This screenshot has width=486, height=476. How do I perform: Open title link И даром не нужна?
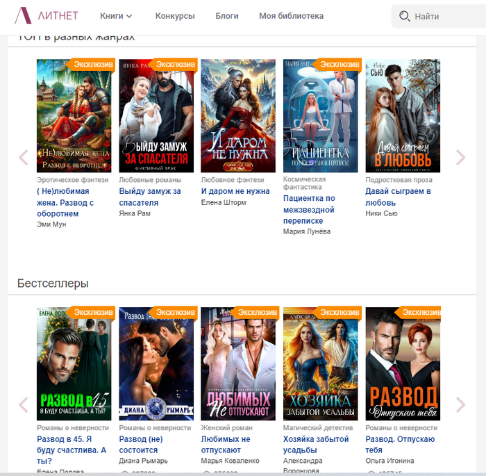235,191
